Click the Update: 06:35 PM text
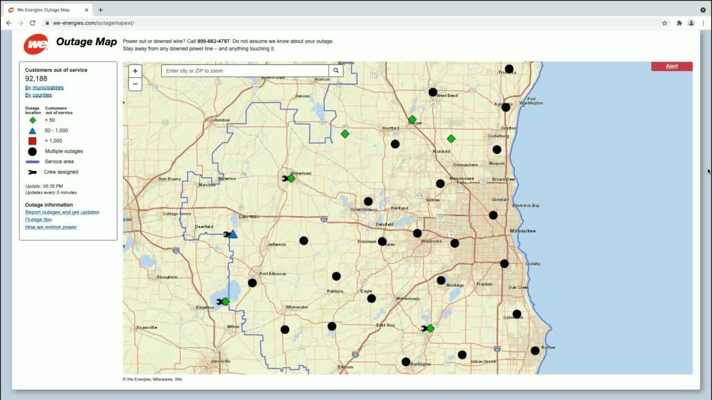The height and width of the screenshot is (400, 712). coord(44,186)
